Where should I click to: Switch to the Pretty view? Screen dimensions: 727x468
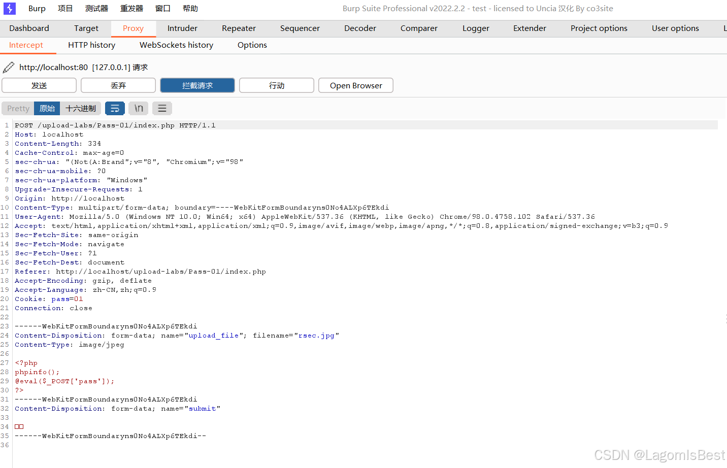[x=18, y=108]
